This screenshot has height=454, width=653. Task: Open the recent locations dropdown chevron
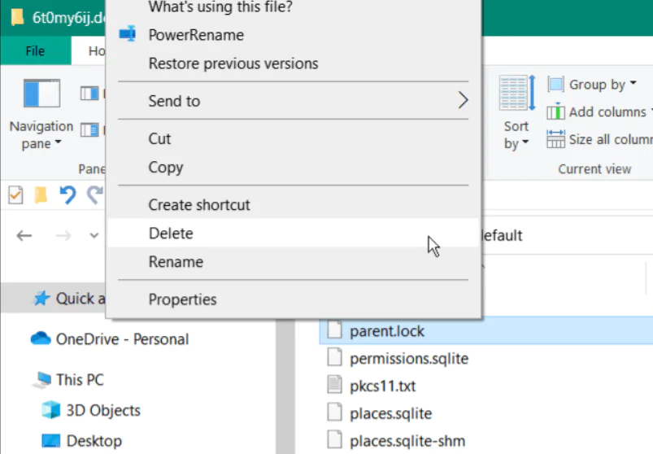(x=94, y=236)
